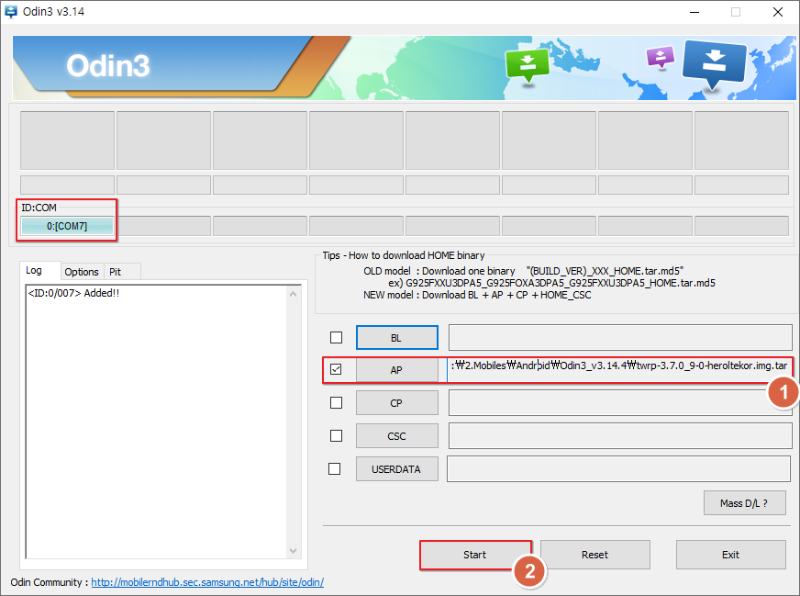Viewport: 800px width, 596px height.
Task: Open the Odin Community samsung.net link
Action: pyautogui.click(x=207, y=582)
